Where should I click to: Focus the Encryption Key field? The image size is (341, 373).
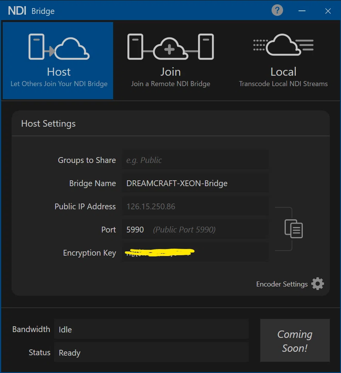coord(195,253)
